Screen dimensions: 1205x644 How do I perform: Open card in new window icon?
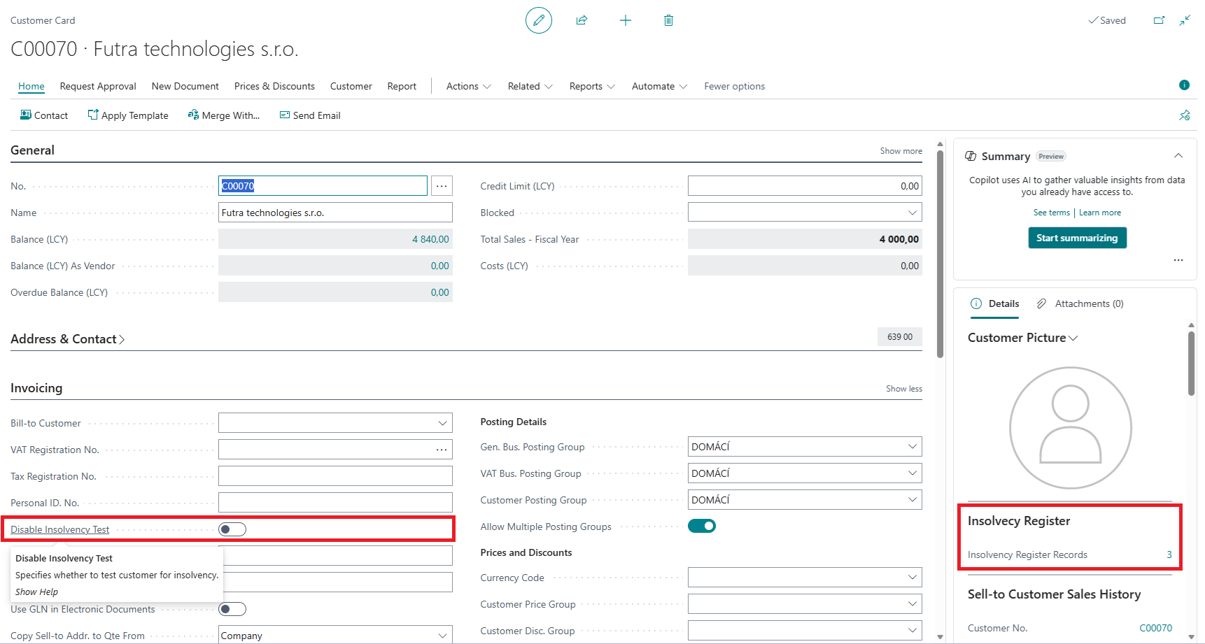click(1159, 20)
